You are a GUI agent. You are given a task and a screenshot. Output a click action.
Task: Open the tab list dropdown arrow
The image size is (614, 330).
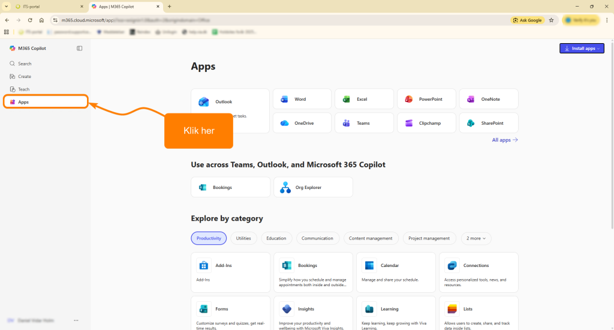6,6
